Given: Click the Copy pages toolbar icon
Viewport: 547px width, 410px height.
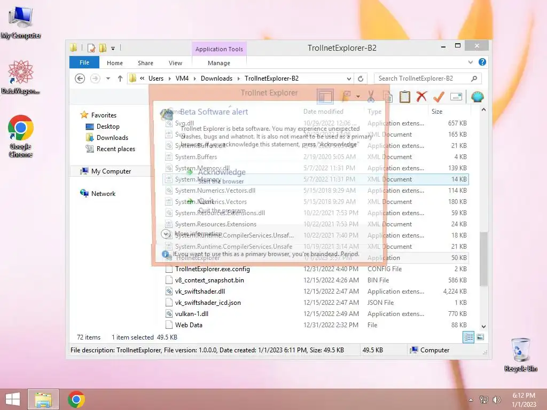Looking at the screenshot, I should pyautogui.click(x=388, y=97).
